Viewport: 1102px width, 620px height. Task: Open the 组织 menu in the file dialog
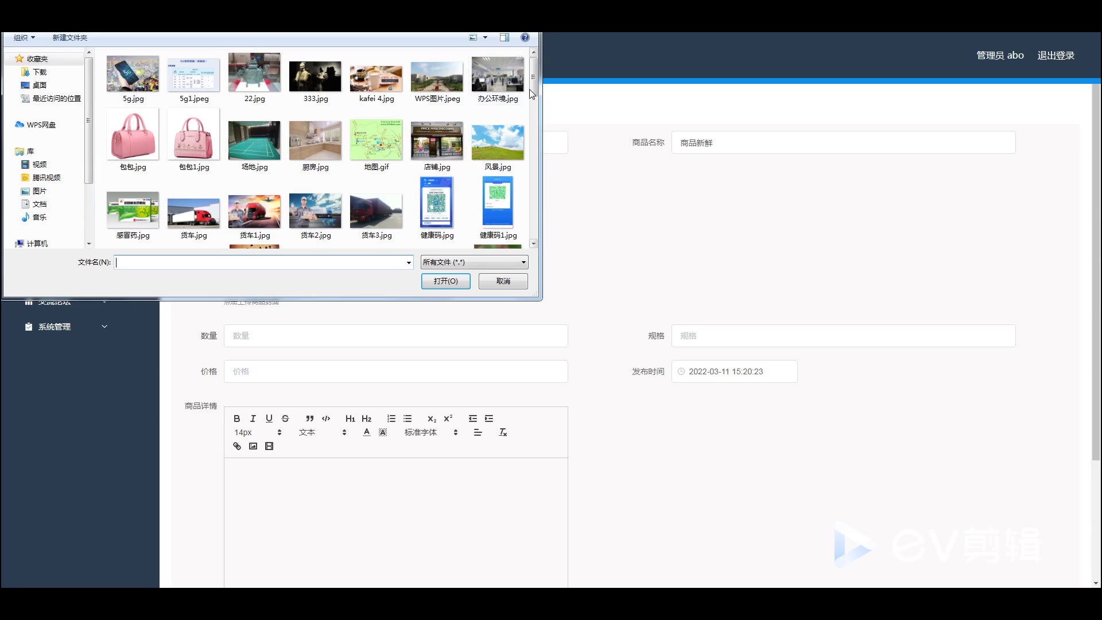pos(24,37)
